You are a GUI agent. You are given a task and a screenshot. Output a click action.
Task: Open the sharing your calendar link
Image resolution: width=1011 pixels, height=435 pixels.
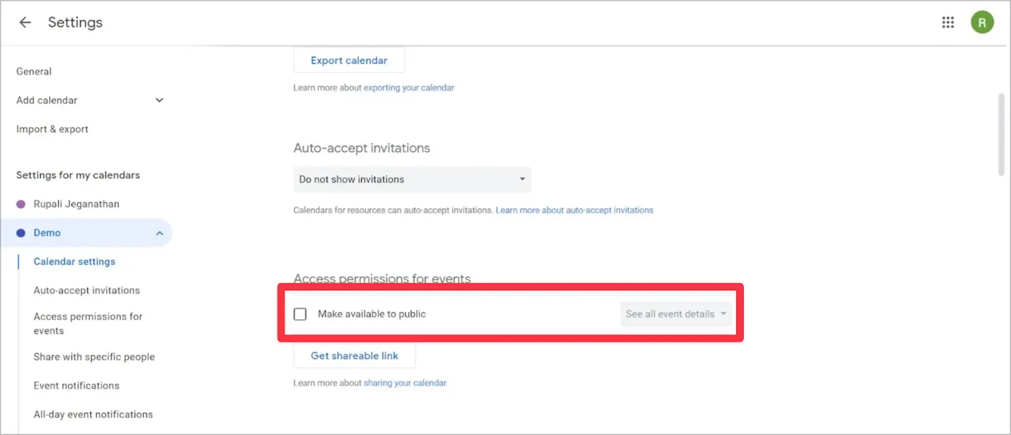(x=405, y=383)
